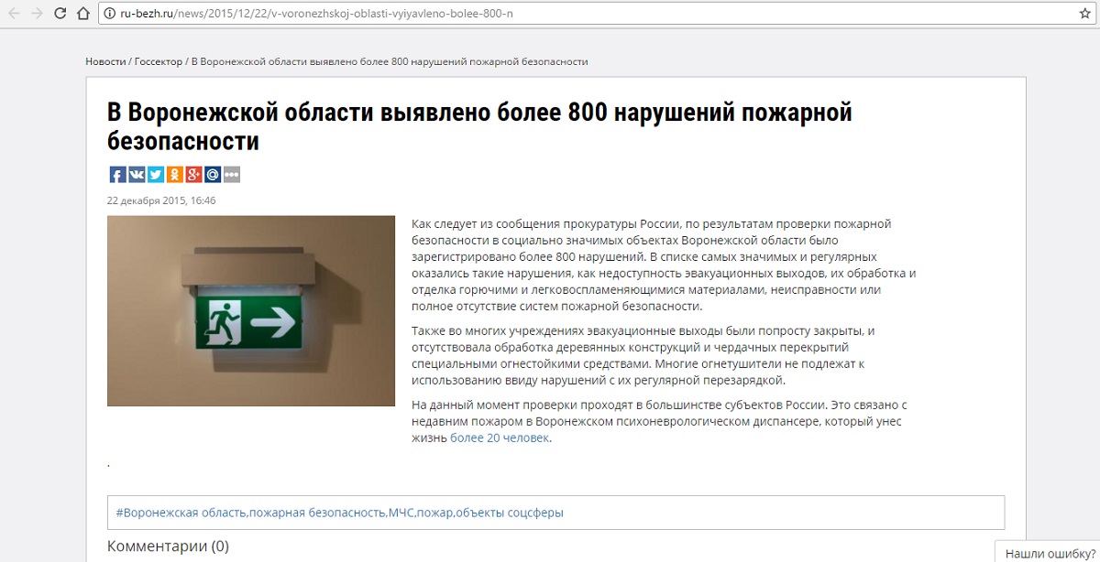
Task: Click paragraph starting 'На данный момент проверки'
Action: [x=659, y=421]
